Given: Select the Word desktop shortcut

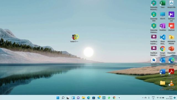Looking at the screenshot, I should 163,73.
